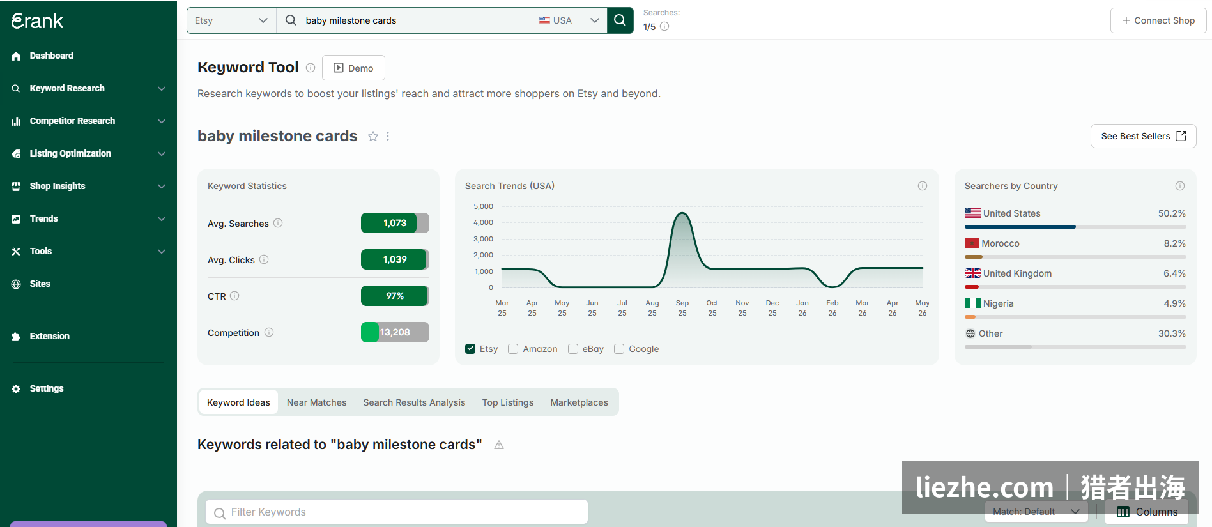Click the Avg. Searches info icon

(x=278, y=223)
